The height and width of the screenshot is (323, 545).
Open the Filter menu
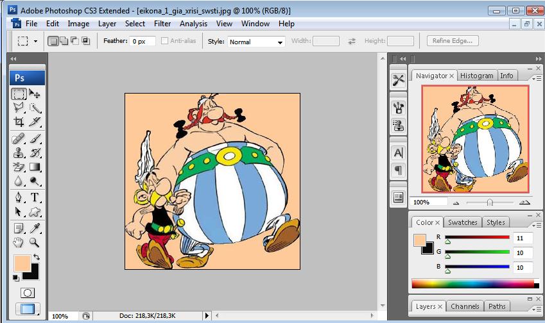(x=162, y=24)
